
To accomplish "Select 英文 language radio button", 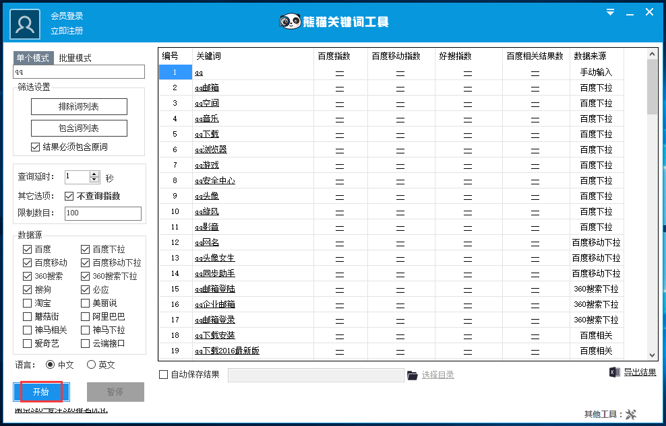I will click(91, 365).
